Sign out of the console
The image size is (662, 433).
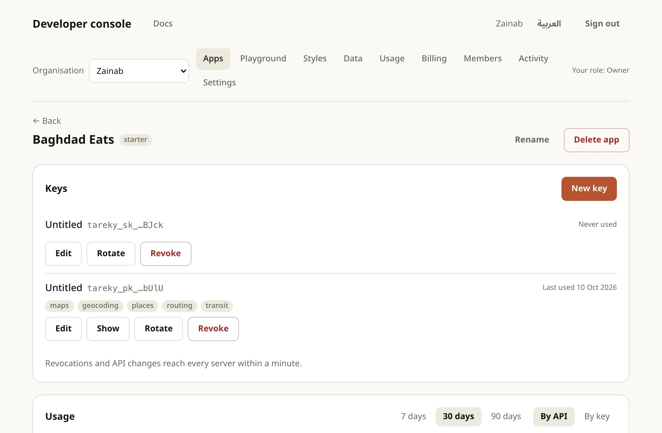tap(602, 23)
